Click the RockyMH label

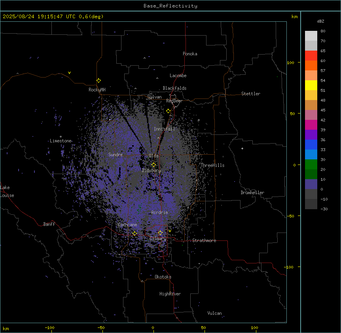click(97, 90)
